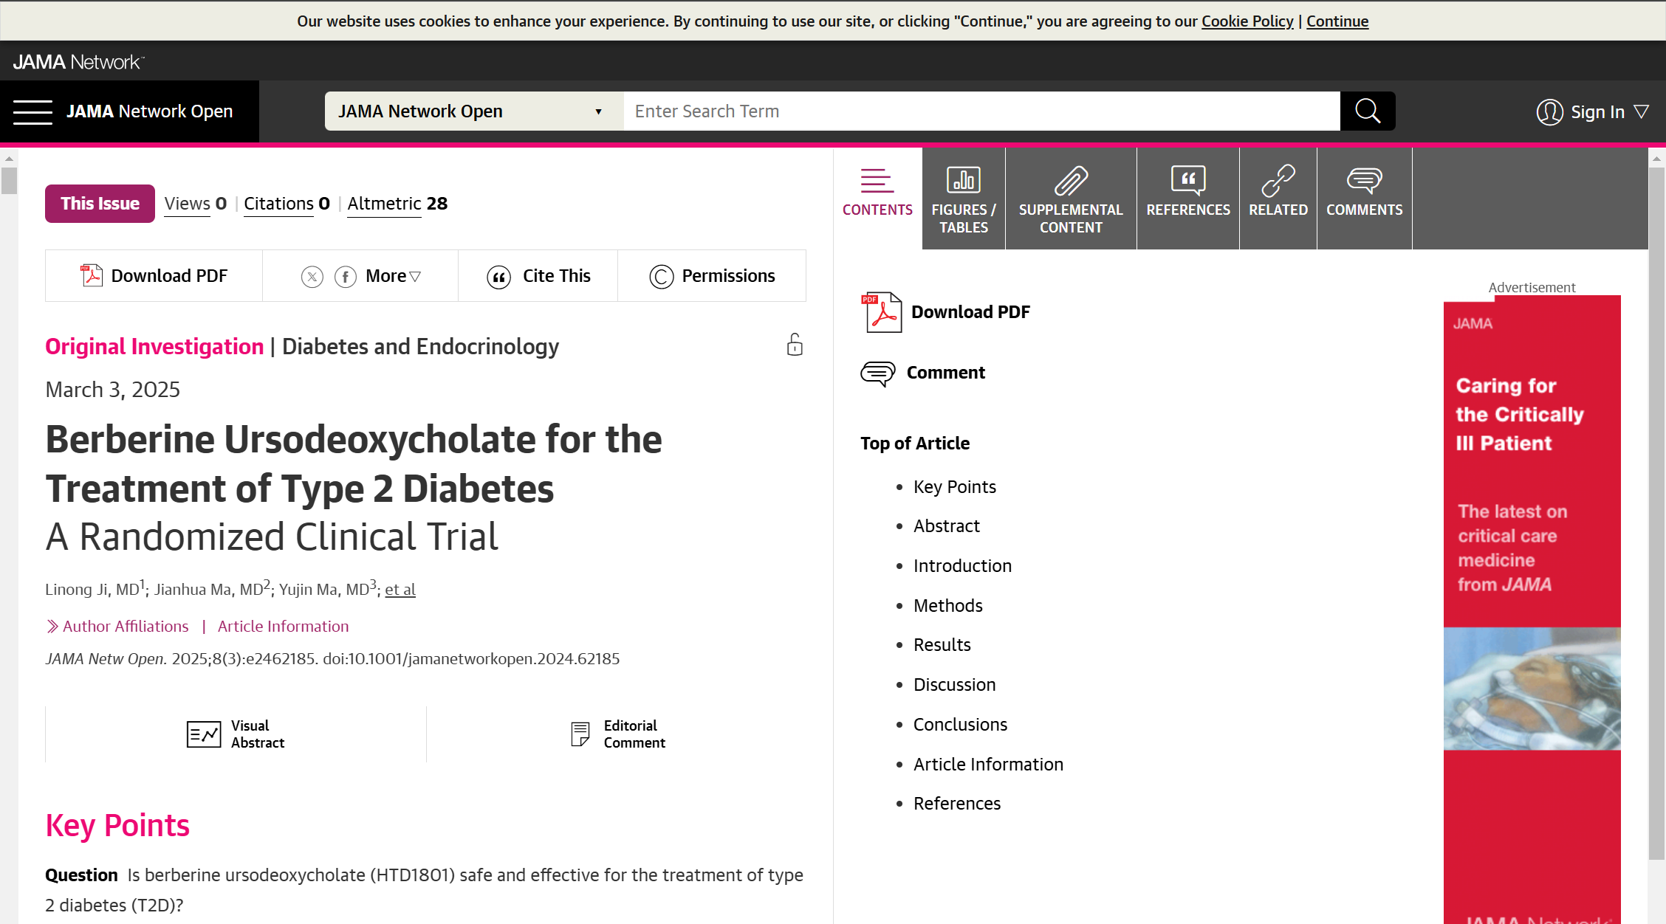Open the Article Information link under authors
The width and height of the screenshot is (1666, 924).
coord(283,626)
